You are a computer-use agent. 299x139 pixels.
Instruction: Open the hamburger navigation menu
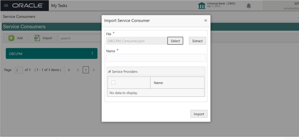(x=6, y=6)
